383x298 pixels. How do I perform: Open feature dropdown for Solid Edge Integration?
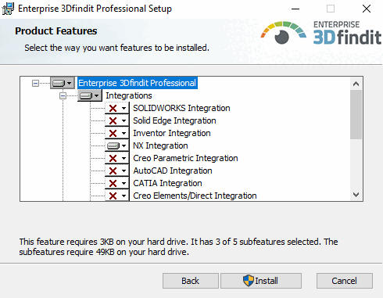117,120
